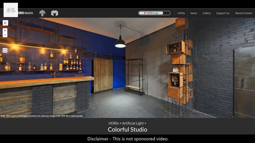Screen dimensions: 255x143
Task: Toggle fullscreen panorama view
Action: (x=5, y=50)
